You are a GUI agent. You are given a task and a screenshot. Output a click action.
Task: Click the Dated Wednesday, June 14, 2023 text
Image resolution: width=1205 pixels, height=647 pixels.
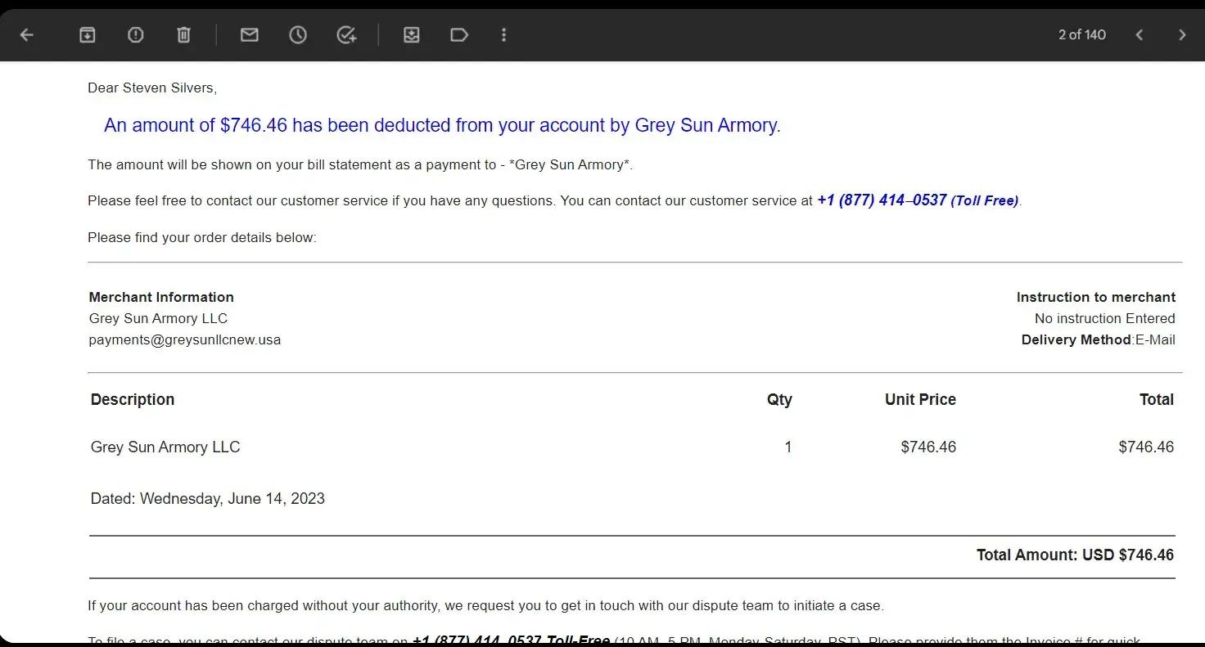click(207, 498)
